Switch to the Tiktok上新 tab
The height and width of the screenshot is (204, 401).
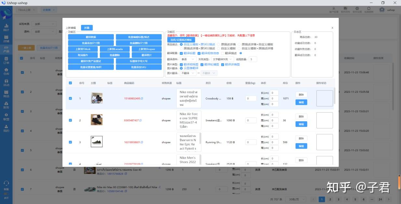pyautogui.click(x=27, y=10)
